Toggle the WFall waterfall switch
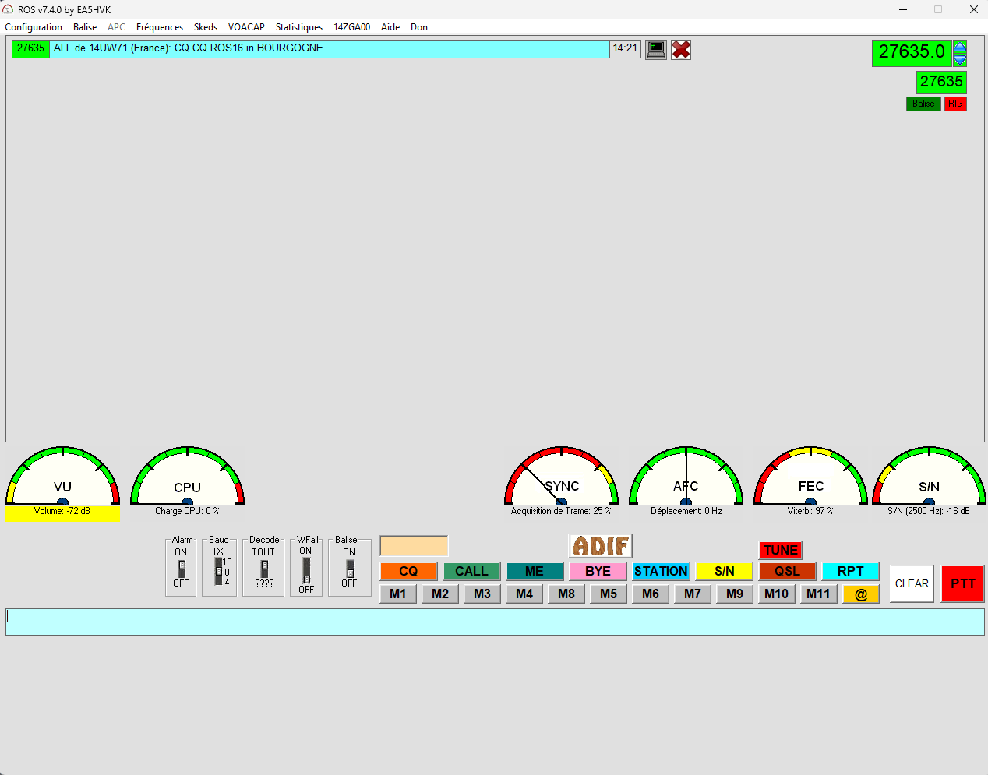This screenshot has width=988, height=775. [x=306, y=569]
